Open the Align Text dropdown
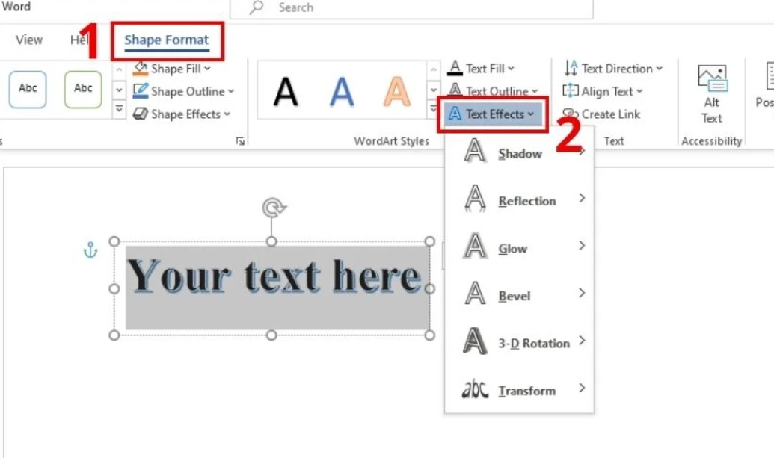 tap(603, 92)
